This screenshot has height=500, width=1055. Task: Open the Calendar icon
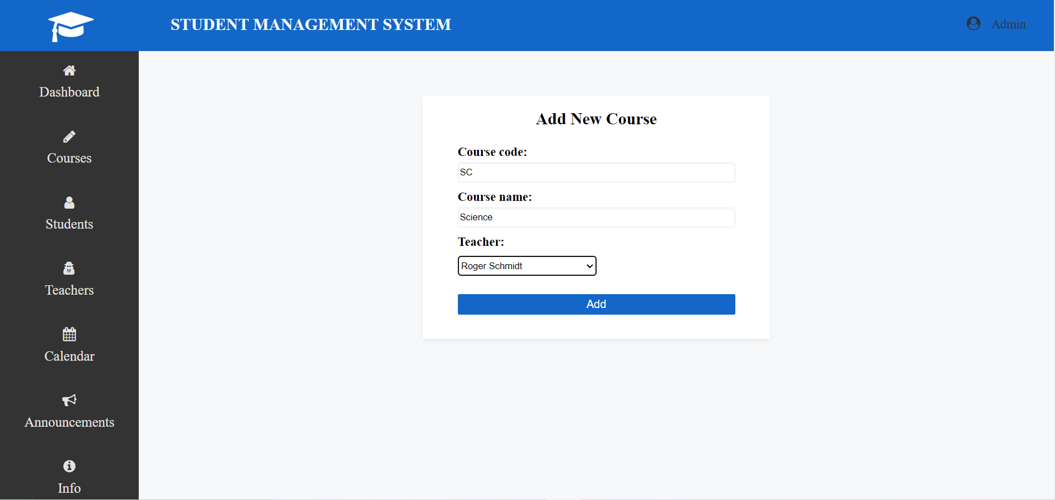[x=69, y=334]
